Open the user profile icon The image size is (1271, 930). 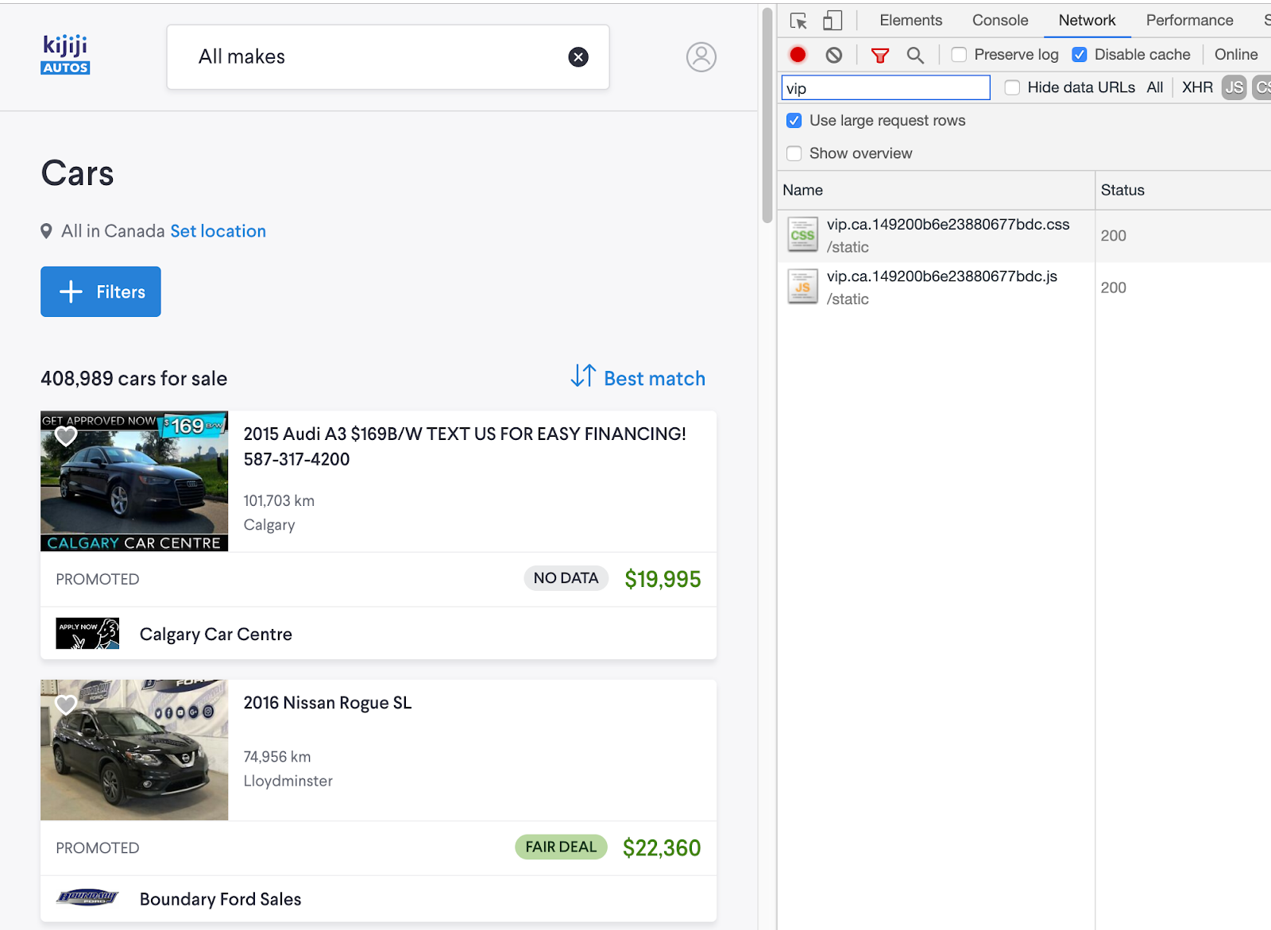click(x=701, y=57)
